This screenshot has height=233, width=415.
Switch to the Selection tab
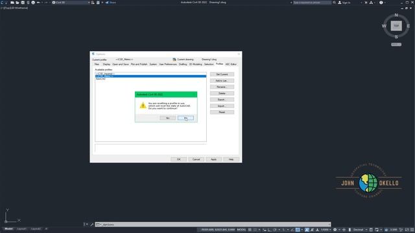pos(209,64)
